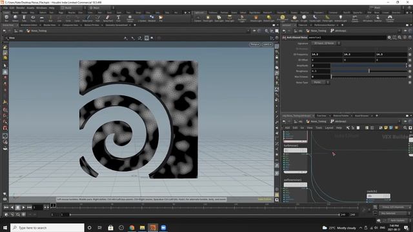
Task: Select the Torus shelf tool
Action: 33,18
